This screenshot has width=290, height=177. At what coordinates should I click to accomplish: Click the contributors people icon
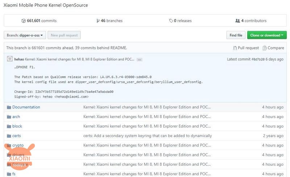click(x=237, y=21)
